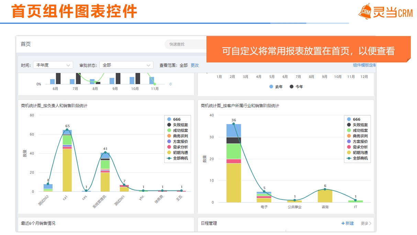Toggle 方案报价 legend in left opportunity chart
The width and height of the screenshot is (417, 235).
tap(177, 141)
